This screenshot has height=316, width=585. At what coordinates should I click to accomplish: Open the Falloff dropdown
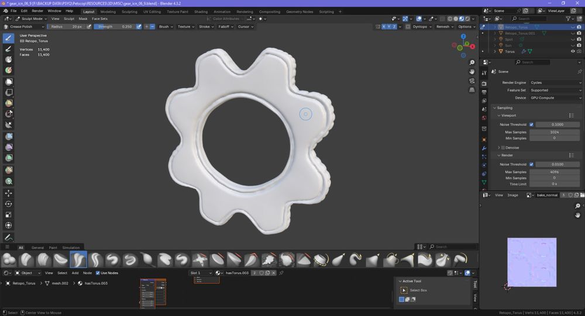(x=226, y=27)
